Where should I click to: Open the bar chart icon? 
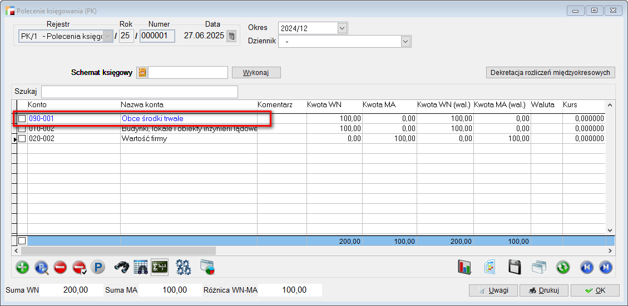[465, 267]
